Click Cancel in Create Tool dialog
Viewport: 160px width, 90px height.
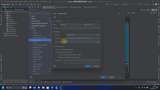click(x=96, y=66)
